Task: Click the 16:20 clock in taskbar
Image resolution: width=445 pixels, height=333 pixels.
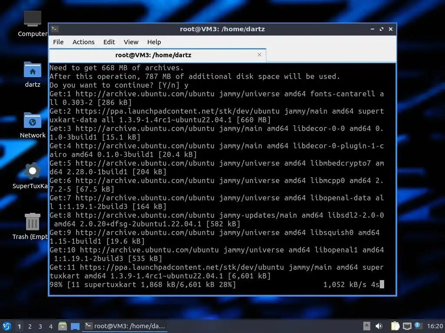Action: tap(435, 326)
